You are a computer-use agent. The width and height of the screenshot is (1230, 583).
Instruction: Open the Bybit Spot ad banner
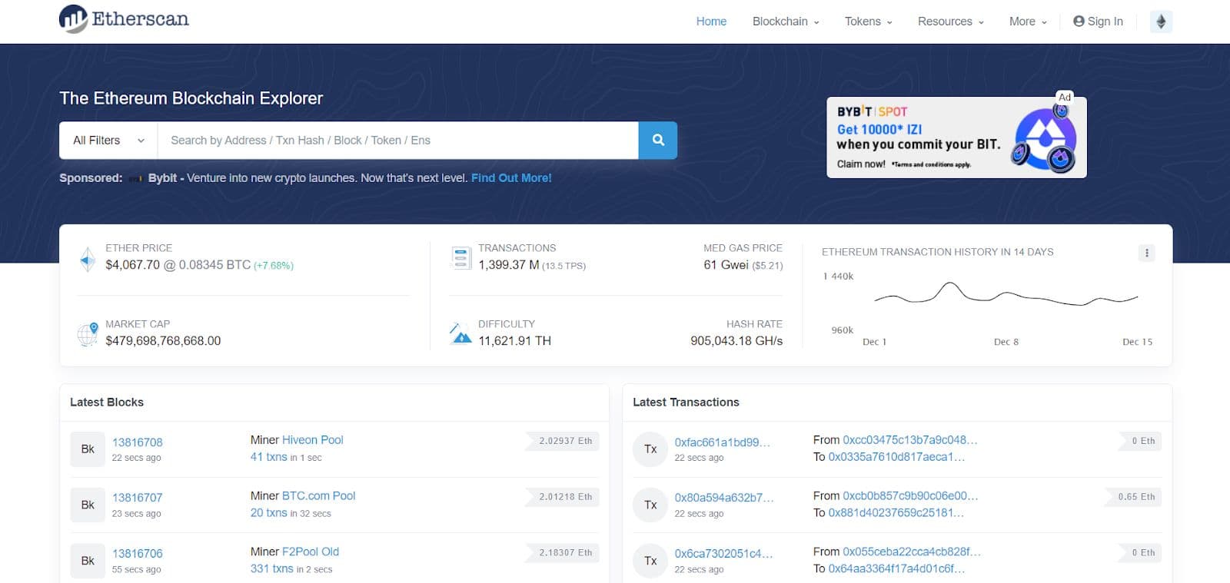tap(956, 137)
